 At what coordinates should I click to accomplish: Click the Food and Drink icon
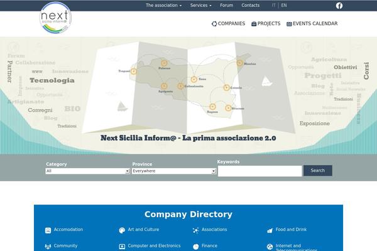[270, 230]
